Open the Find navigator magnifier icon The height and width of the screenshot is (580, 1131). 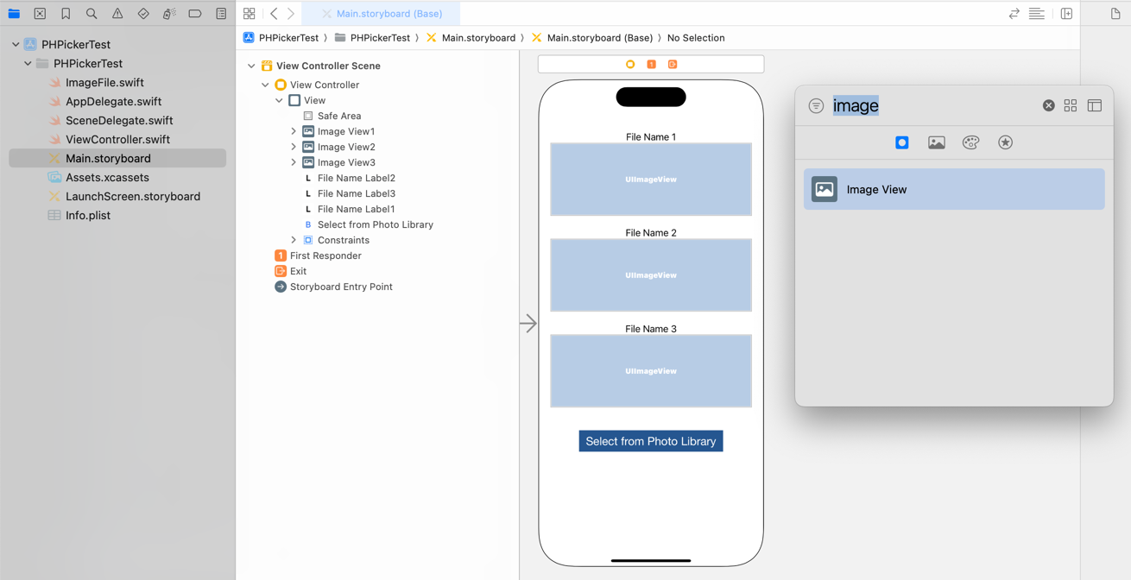click(92, 14)
